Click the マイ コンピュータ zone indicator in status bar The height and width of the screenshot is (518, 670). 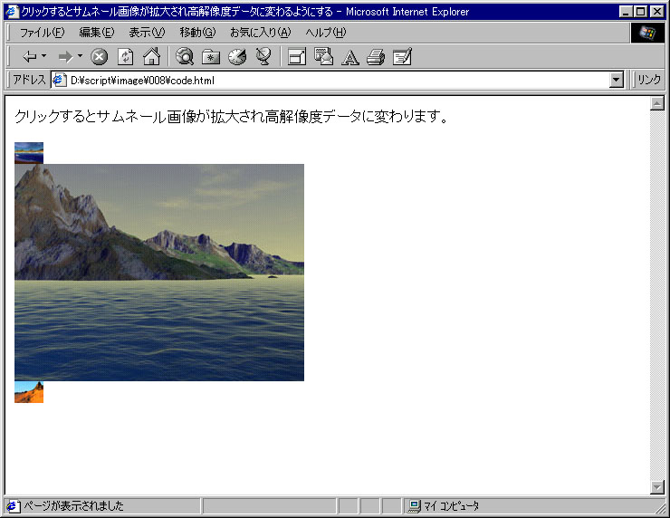[x=444, y=506]
